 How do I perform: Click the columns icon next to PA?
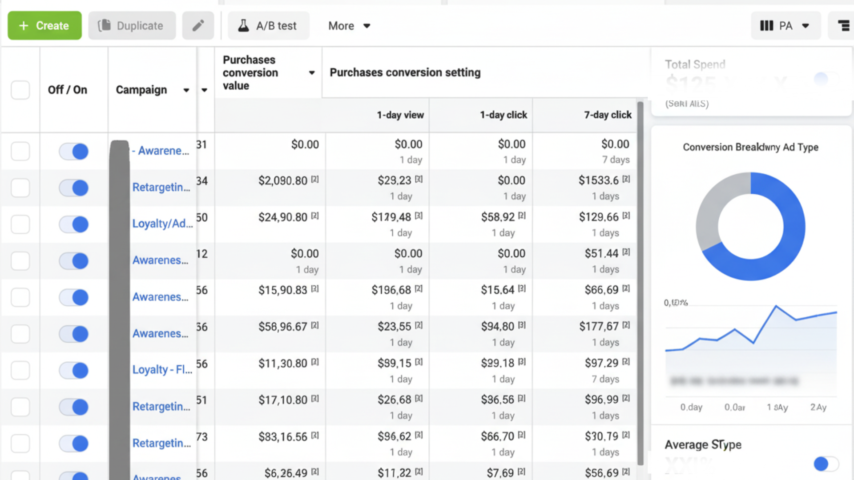(766, 26)
